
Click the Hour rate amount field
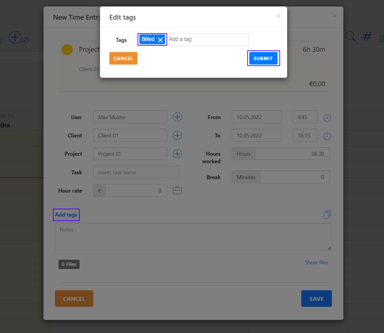pos(136,191)
